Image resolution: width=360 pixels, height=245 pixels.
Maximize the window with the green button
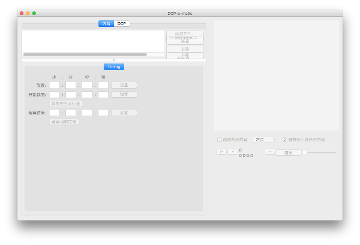point(34,13)
